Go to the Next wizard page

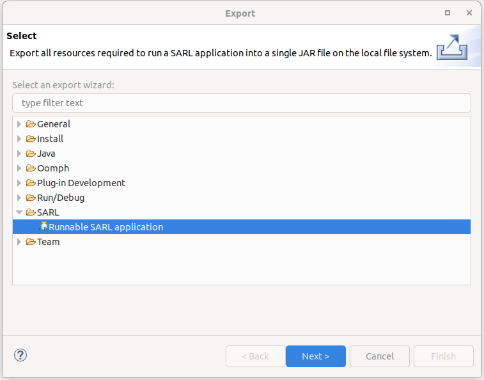[316, 356]
